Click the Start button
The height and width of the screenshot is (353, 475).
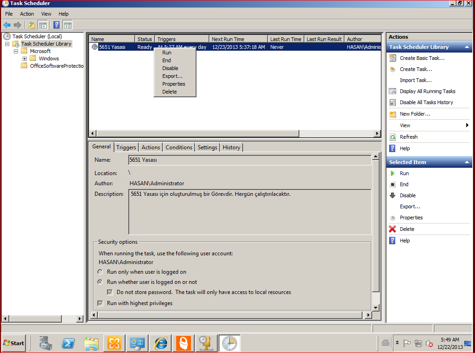[14, 343]
